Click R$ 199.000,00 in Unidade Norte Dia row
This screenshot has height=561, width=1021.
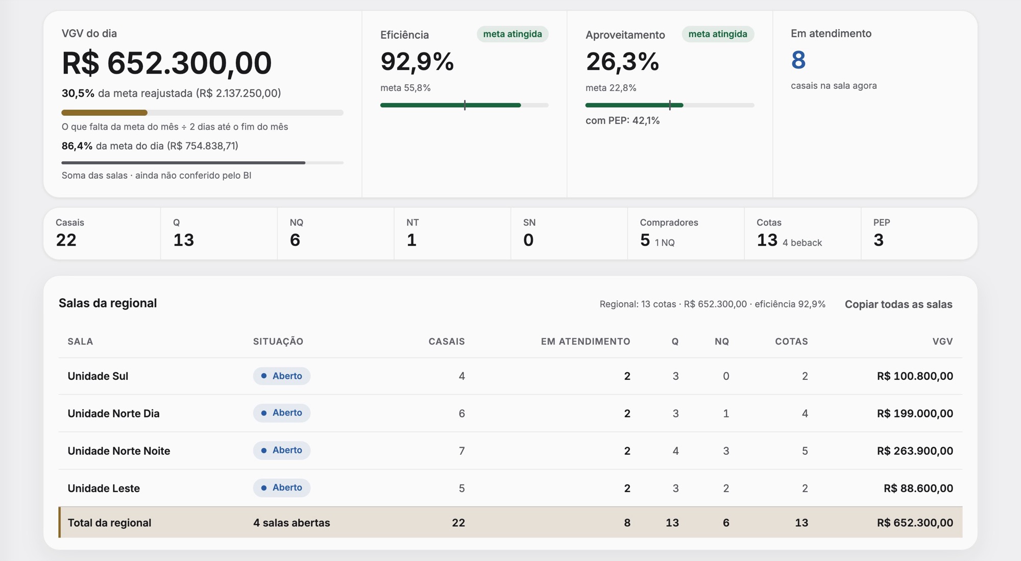tap(915, 413)
